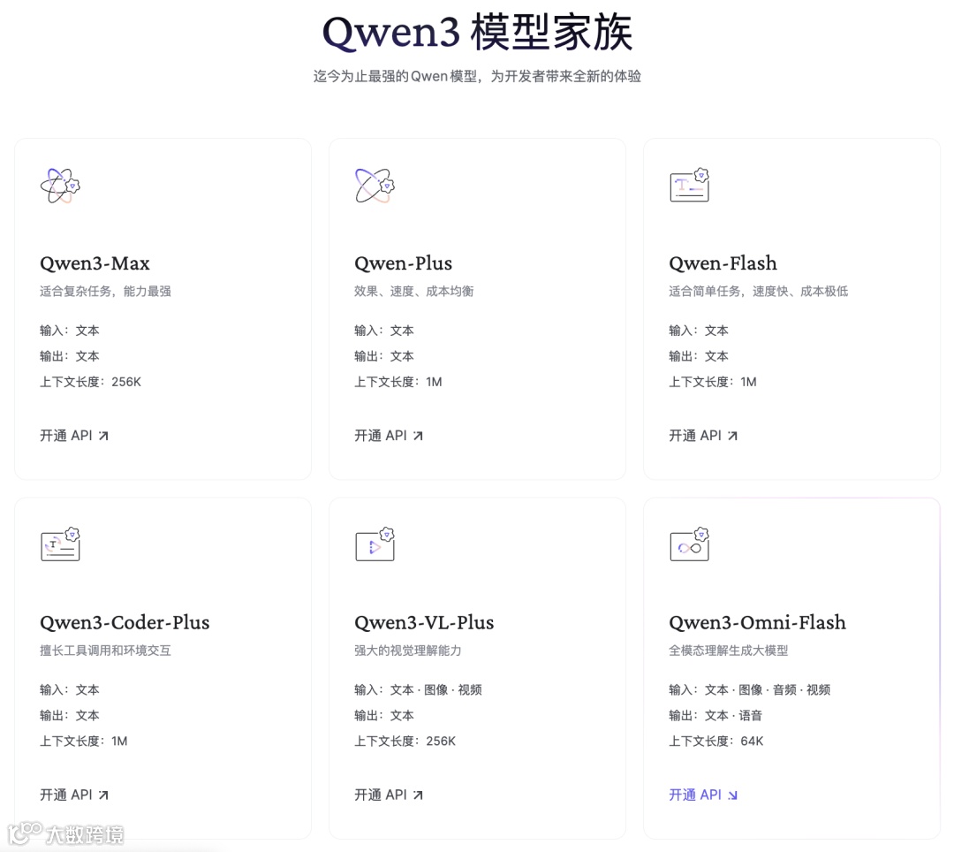
Task: Click the Qwen-Flash text model icon
Action: (689, 185)
